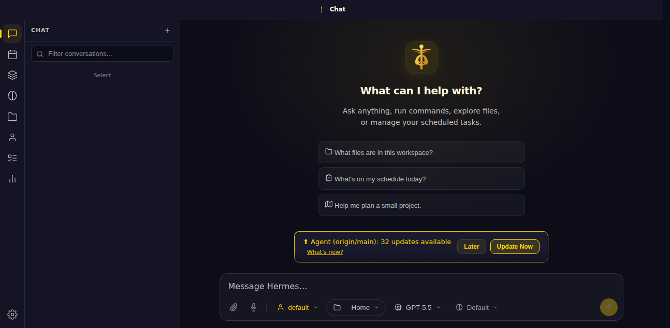Open the calendar schedule sidebar icon
This screenshot has height=328, width=670.
pos(12,54)
